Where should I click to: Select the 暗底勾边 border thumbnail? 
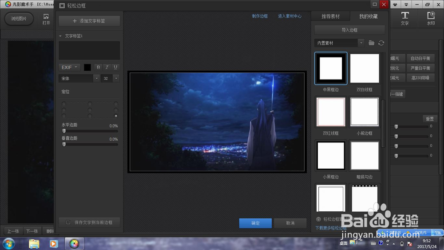pyautogui.click(x=365, y=156)
